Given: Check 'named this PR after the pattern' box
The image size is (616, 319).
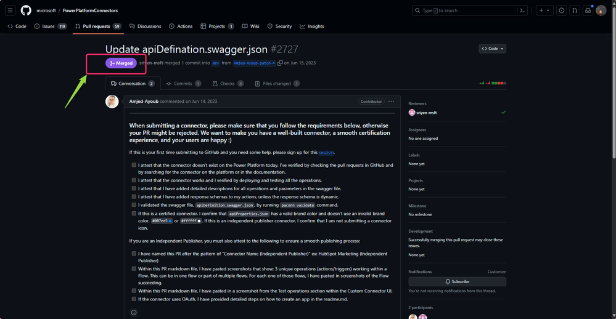Looking at the screenshot, I should coord(134,254).
